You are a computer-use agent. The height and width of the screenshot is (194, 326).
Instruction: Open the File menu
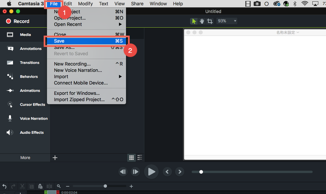(54, 4)
